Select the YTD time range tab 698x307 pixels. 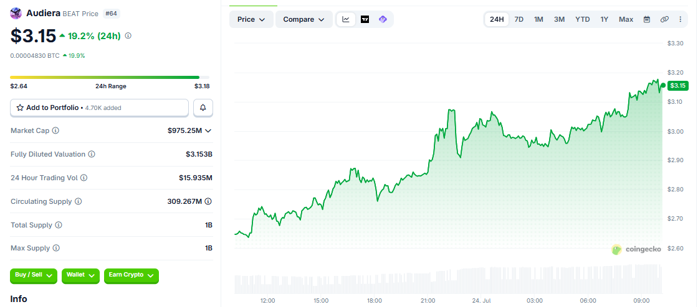click(582, 19)
